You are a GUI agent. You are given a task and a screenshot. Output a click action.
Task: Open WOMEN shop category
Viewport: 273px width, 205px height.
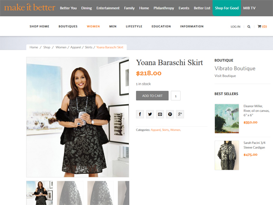tap(93, 27)
